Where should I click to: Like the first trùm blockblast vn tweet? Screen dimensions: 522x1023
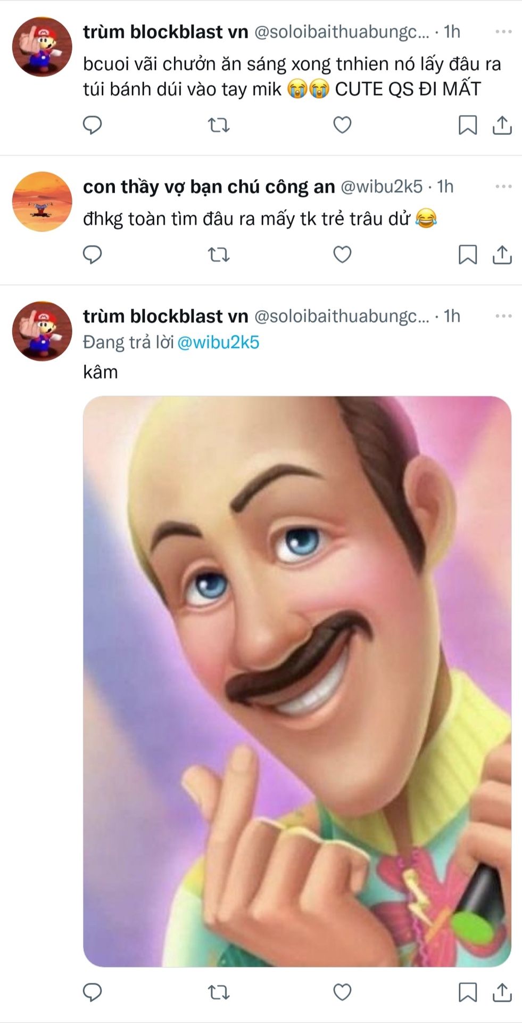tap(342, 125)
